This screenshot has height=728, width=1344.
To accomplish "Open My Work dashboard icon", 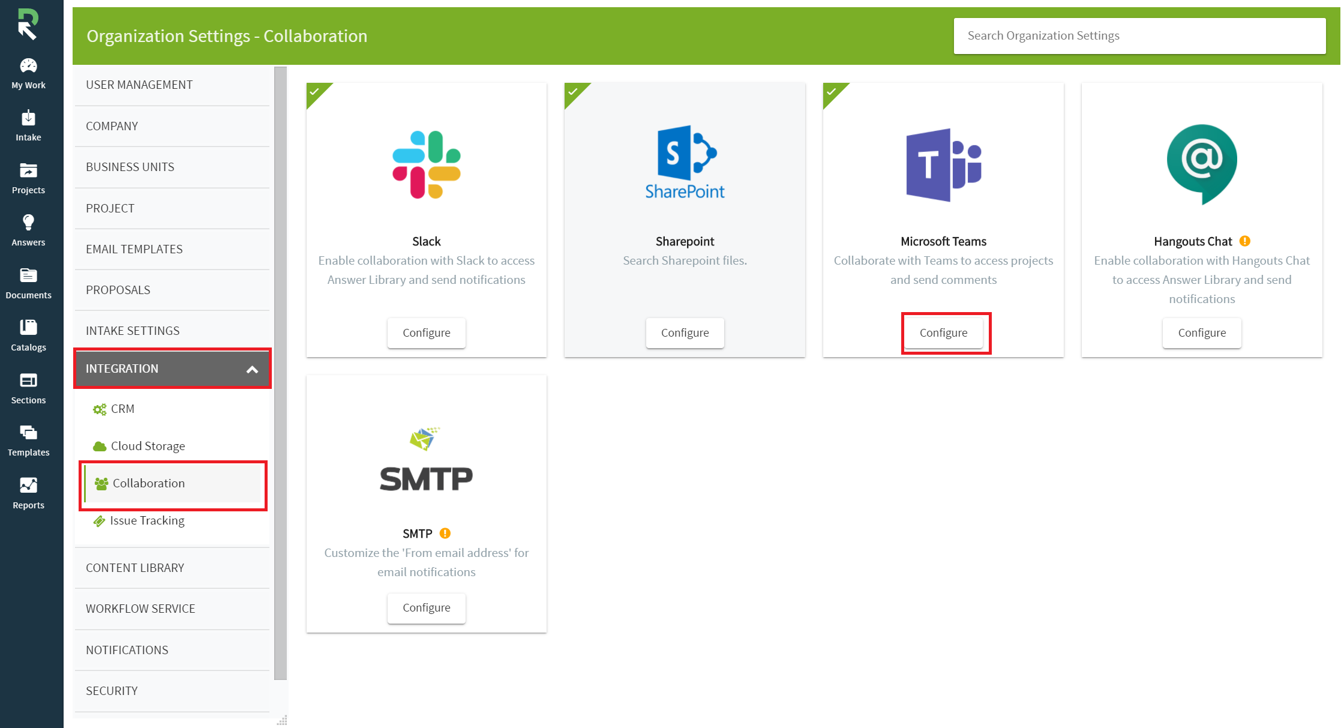I will tap(28, 66).
